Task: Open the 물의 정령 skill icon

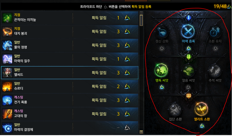Action: point(7,45)
